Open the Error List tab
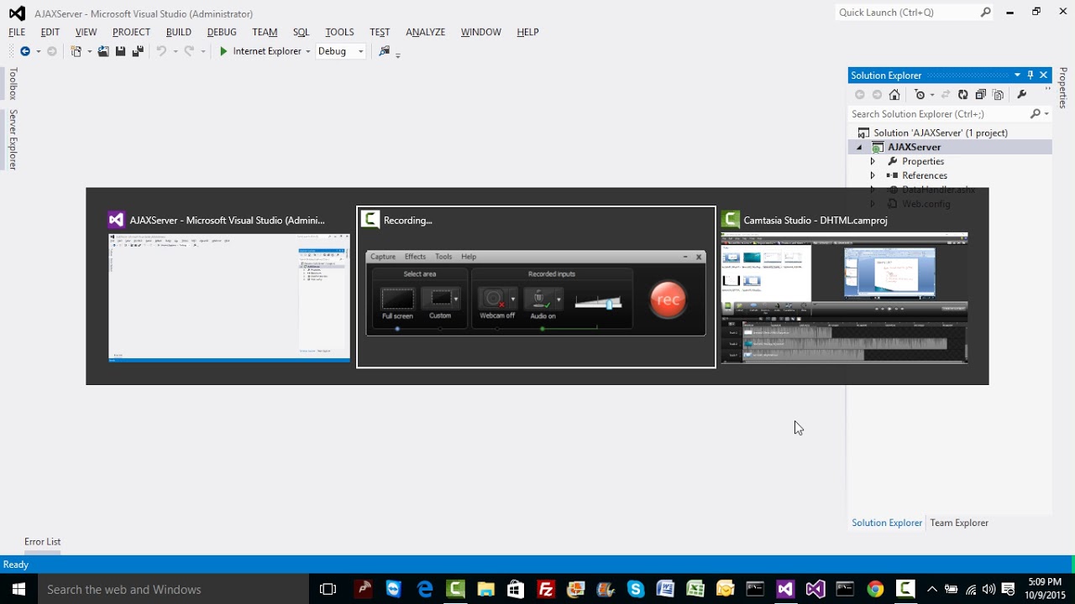This screenshot has height=604, width=1075. coord(43,542)
